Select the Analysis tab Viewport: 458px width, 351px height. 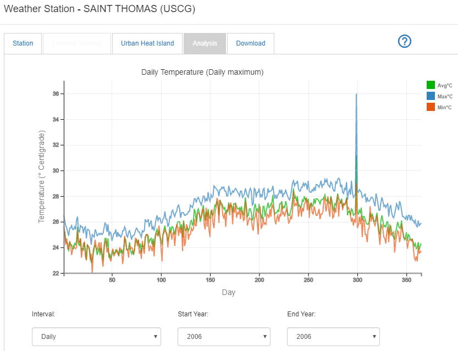click(x=205, y=43)
